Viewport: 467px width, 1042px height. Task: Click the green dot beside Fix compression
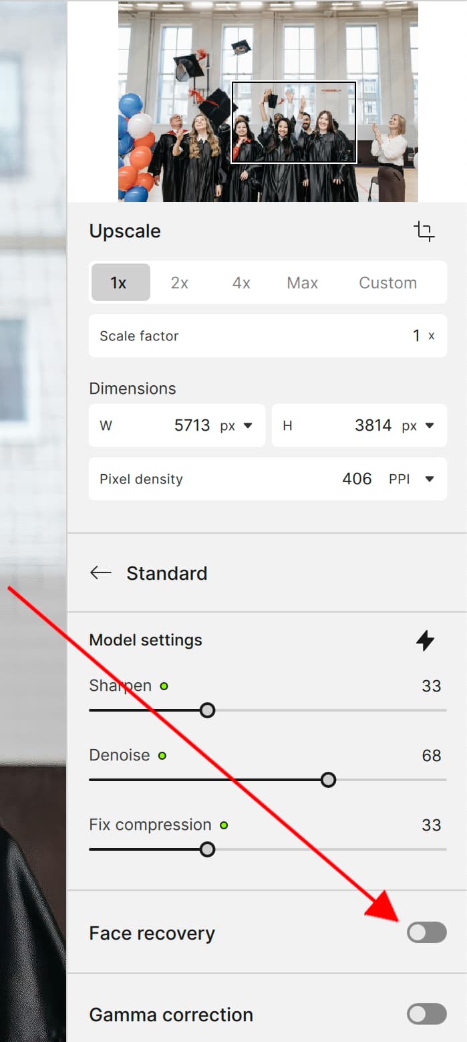[x=224, y=825]
